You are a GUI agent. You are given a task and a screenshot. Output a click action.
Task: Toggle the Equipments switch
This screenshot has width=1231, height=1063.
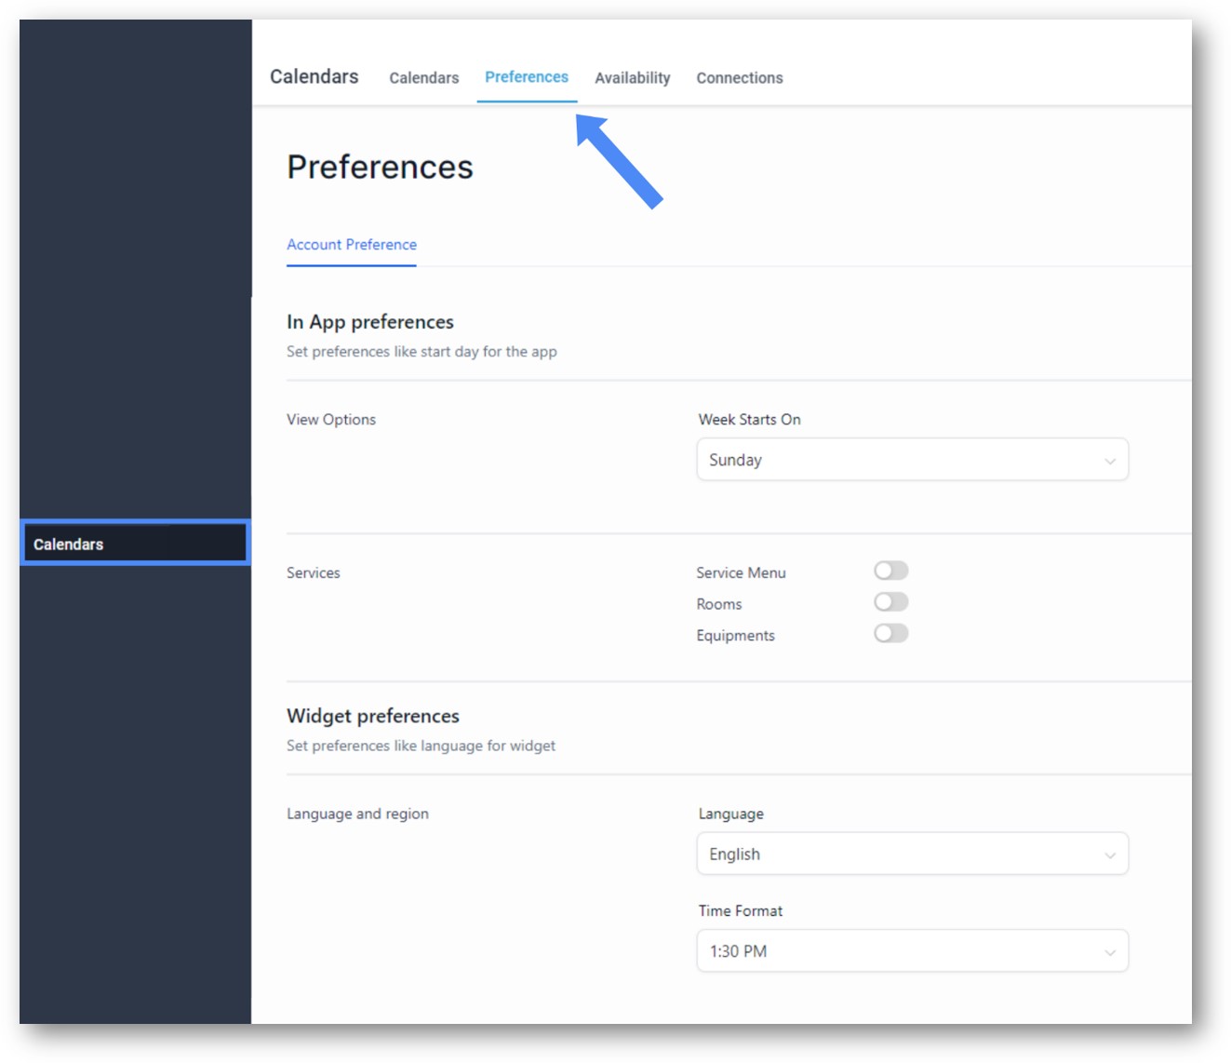click(890, 634)
